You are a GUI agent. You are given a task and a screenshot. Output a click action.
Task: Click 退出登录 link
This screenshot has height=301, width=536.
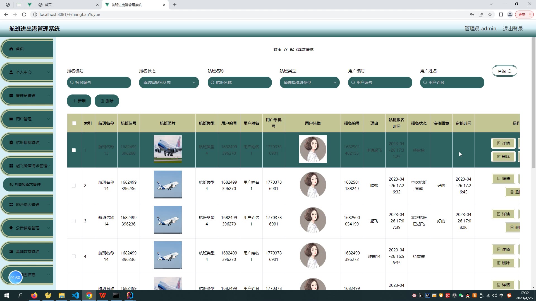click(513, 29)
